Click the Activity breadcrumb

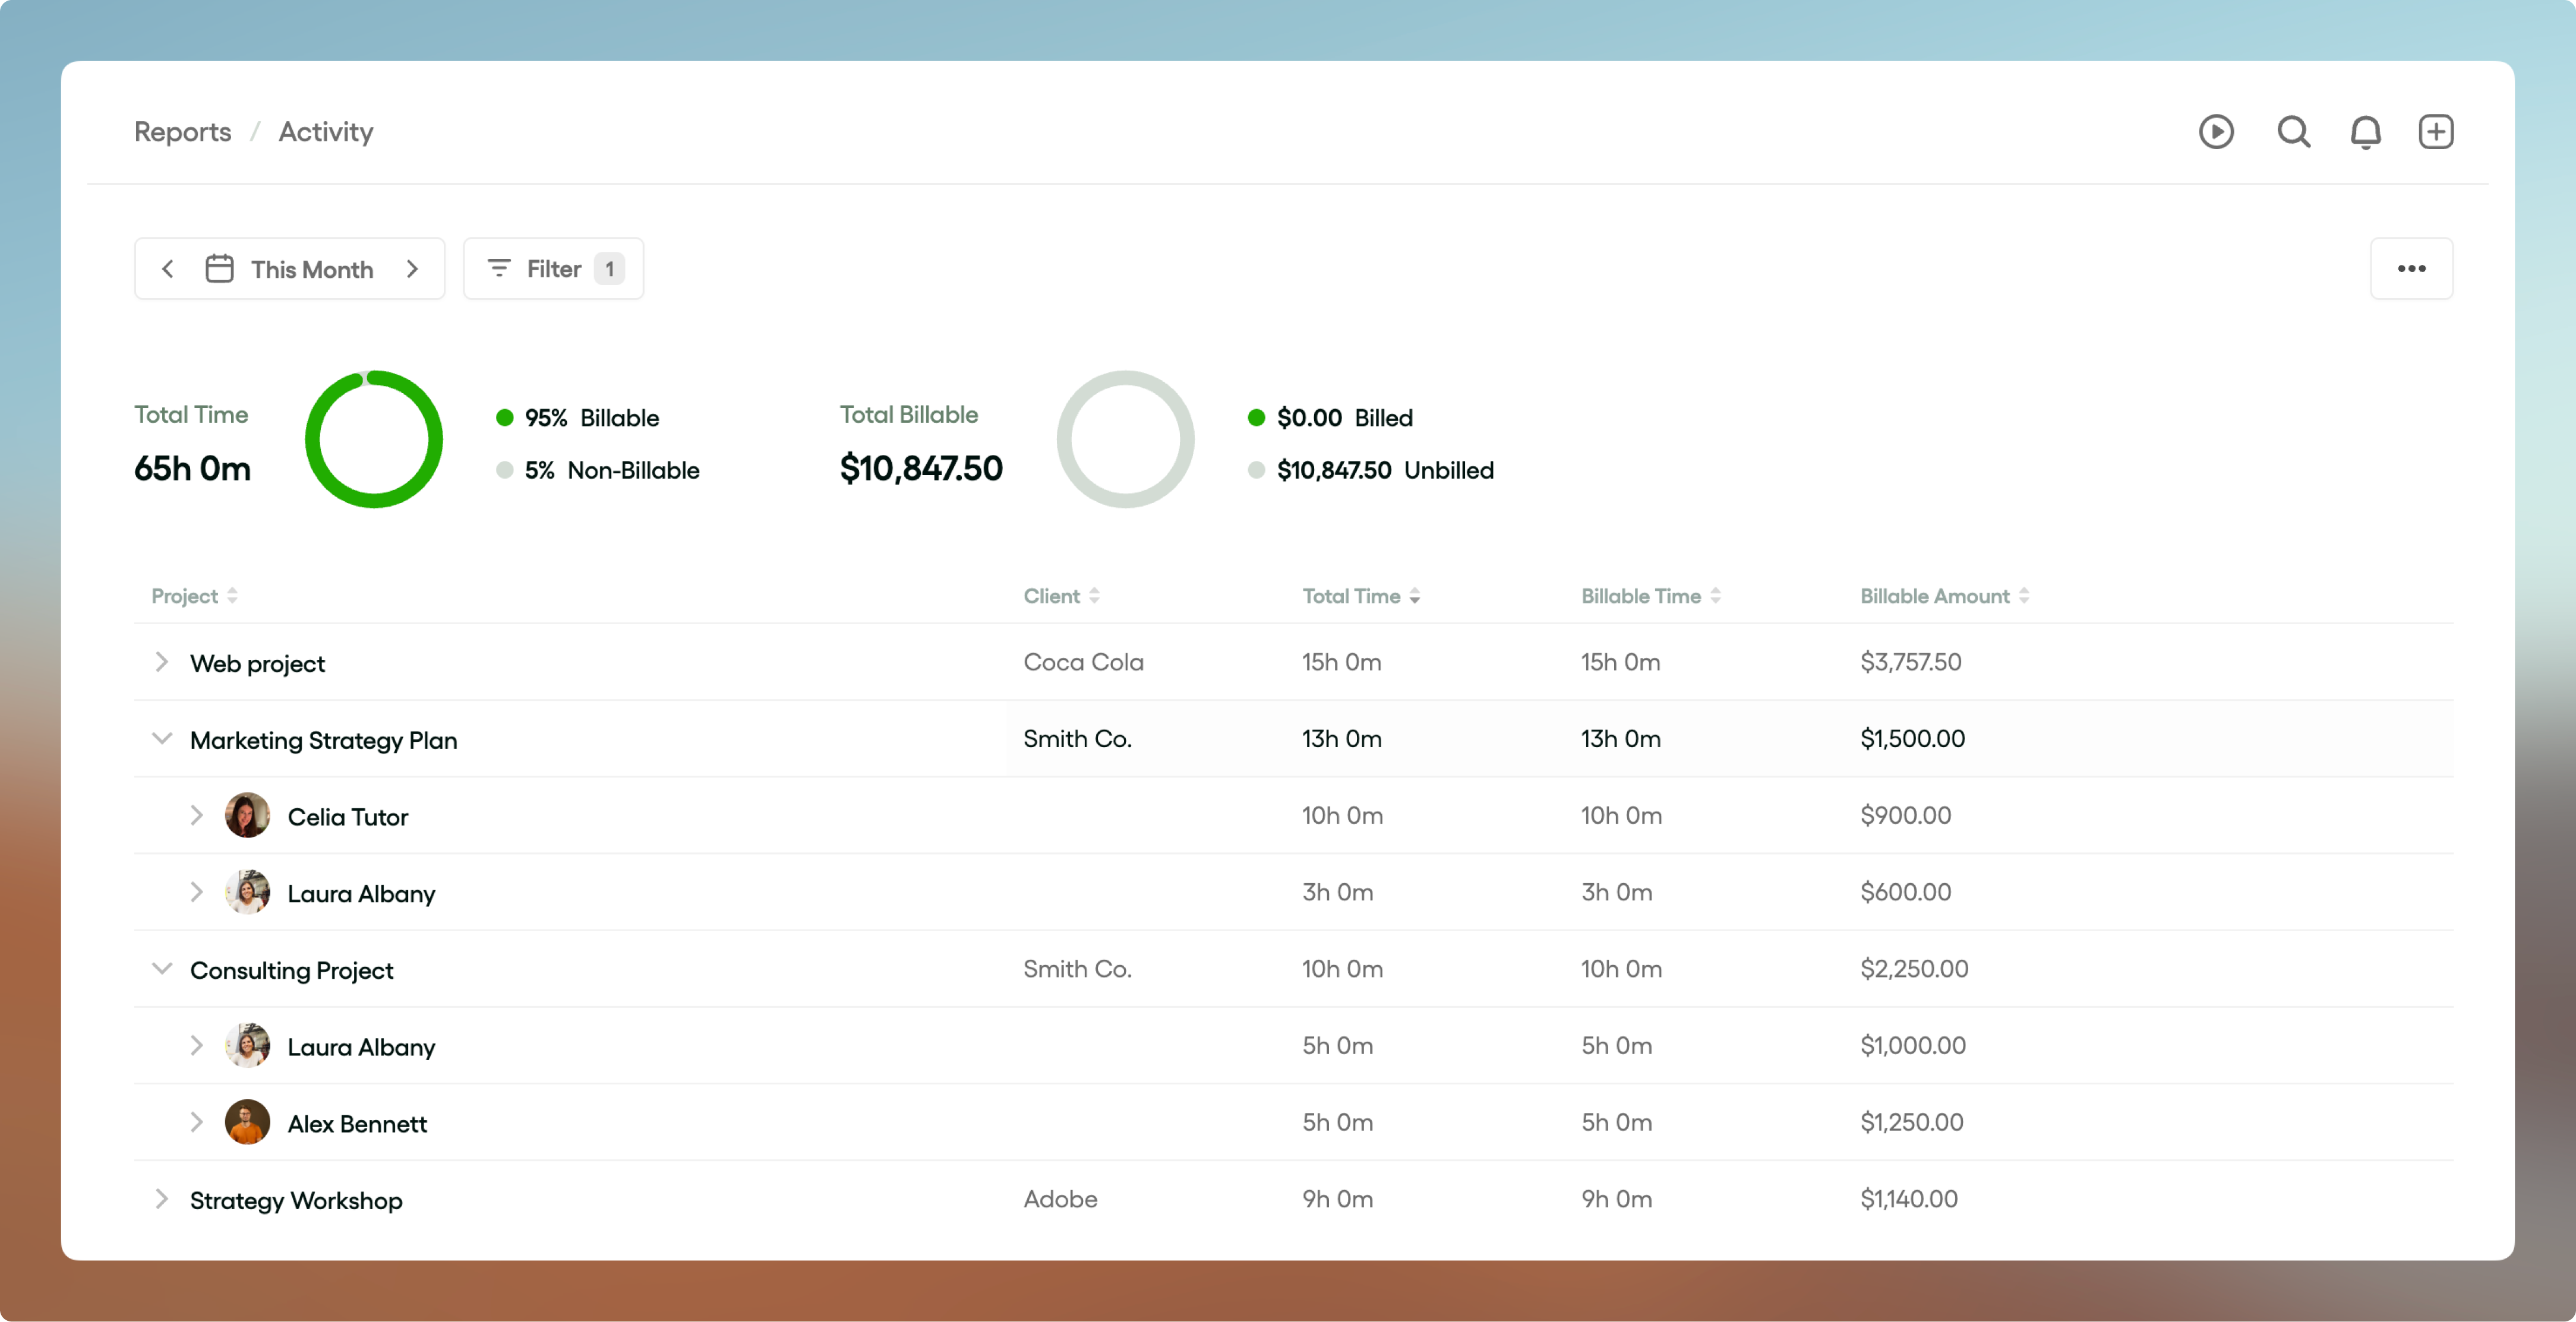[x=325, y=131]
